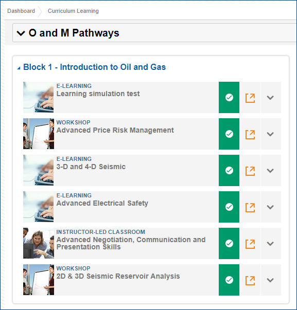Click completion status of Advanced Price Risk Management
This screenshot has height=310, width=297.
click(229, 134)
